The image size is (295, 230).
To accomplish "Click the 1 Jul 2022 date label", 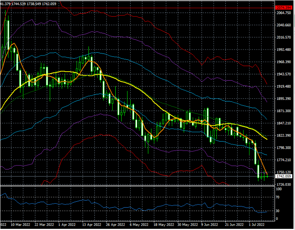I will coord(257,225).
